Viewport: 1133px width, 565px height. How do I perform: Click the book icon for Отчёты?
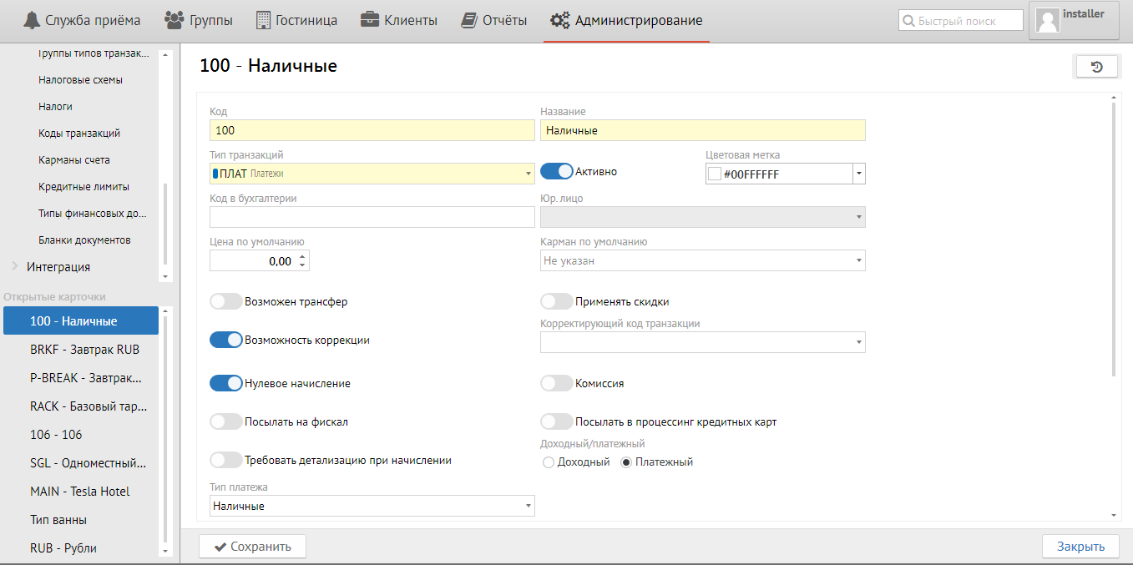[469, 20]
